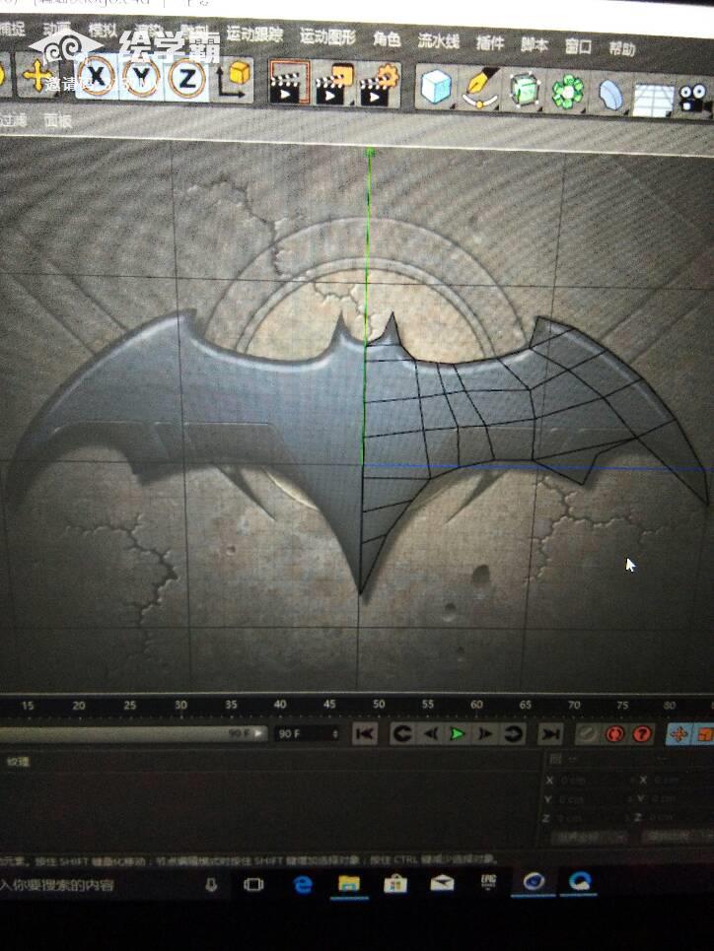Click the preview range slider showing 90 F

132,733
